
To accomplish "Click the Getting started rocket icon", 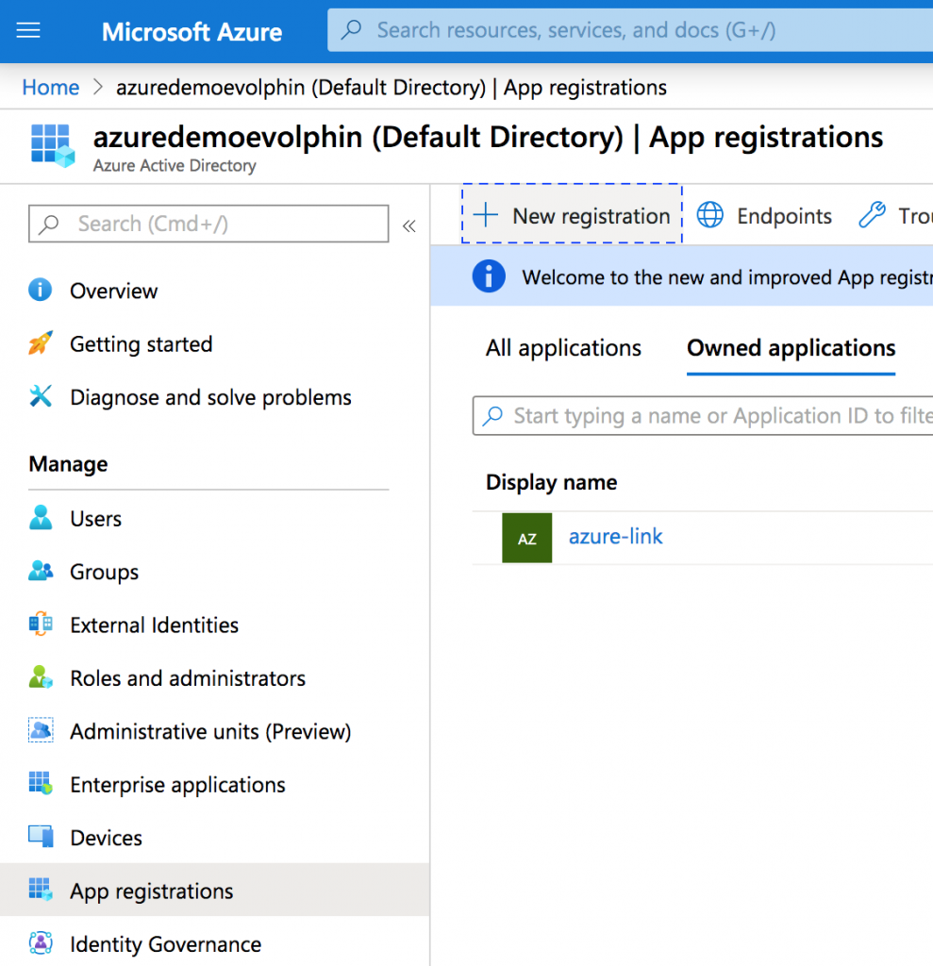I will click(x=41, y=344).
